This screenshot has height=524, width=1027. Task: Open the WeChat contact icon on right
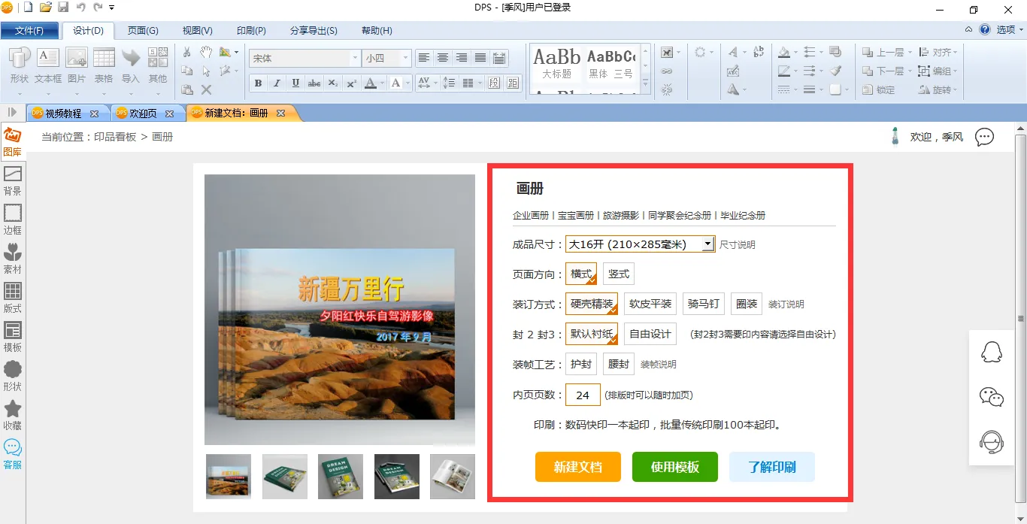(x=992, y=397)
